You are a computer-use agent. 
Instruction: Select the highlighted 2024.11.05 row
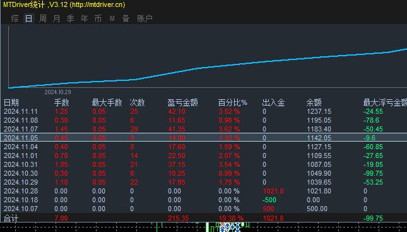point(204,138)
